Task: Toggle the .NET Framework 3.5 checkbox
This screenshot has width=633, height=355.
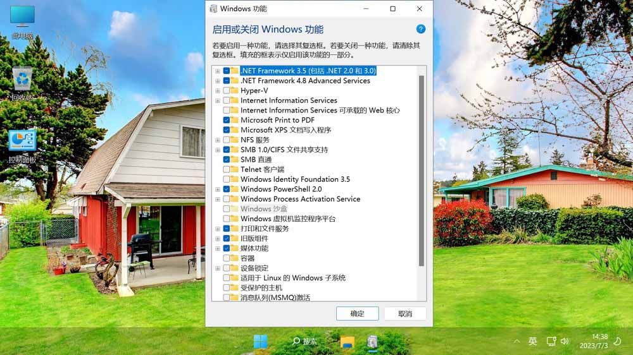Action: coord(227,71)
